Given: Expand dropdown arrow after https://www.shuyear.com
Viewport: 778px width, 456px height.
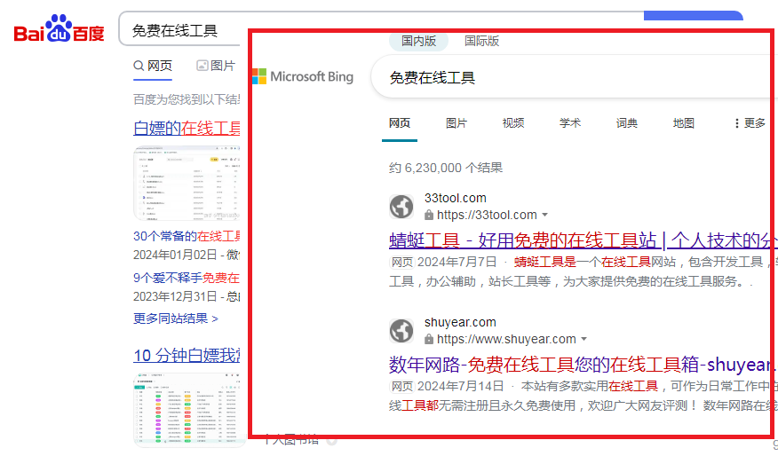Looking at the screenshot, I should 583,340.
